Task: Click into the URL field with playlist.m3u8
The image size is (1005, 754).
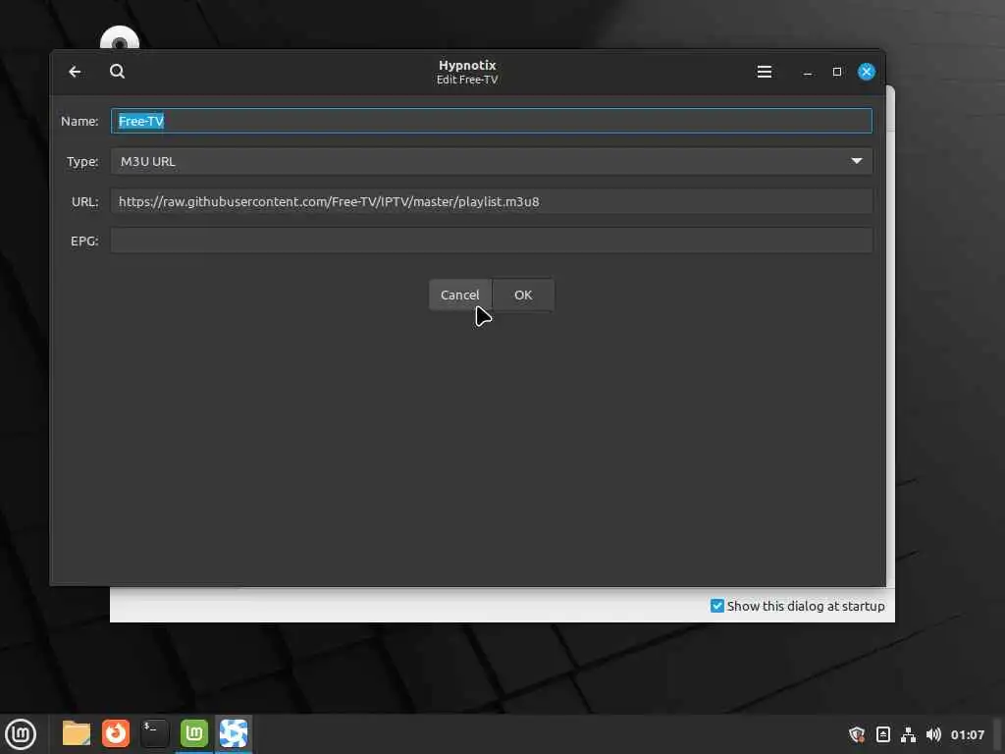Action: coord(492,202)
